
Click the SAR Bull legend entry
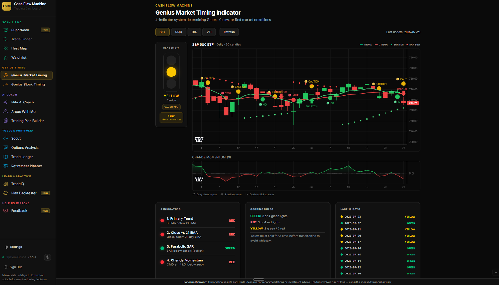click(x=397, y=45)
